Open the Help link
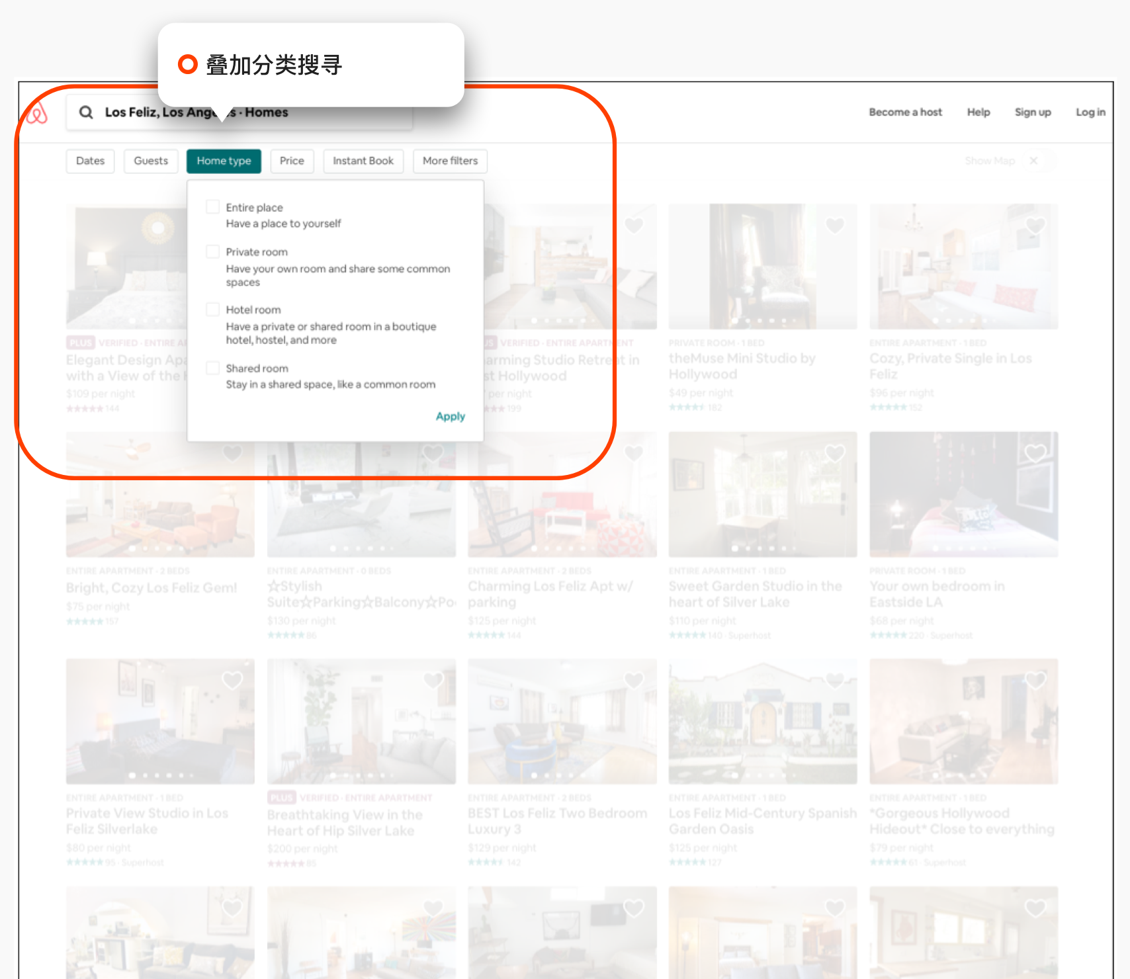 coord(978,112)
